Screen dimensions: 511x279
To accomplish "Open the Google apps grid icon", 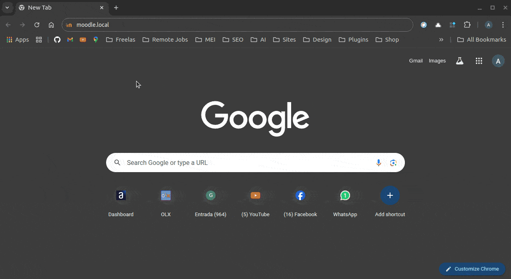I will click(479, 61).
